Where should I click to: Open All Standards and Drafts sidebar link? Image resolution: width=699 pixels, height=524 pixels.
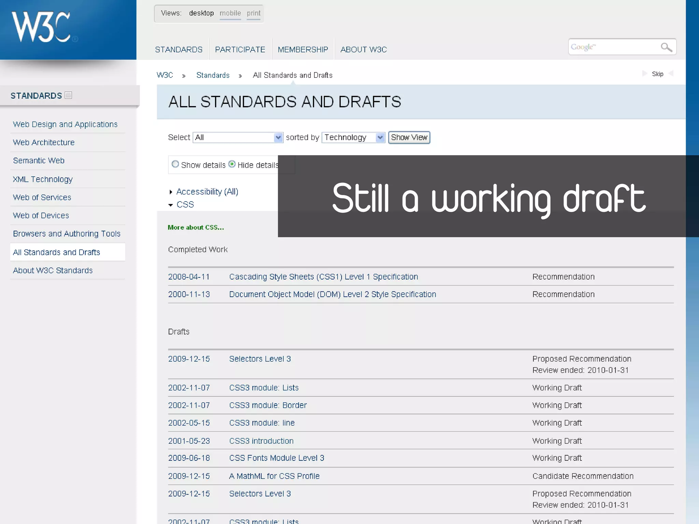pyautogui.click(x=56, y=252)
